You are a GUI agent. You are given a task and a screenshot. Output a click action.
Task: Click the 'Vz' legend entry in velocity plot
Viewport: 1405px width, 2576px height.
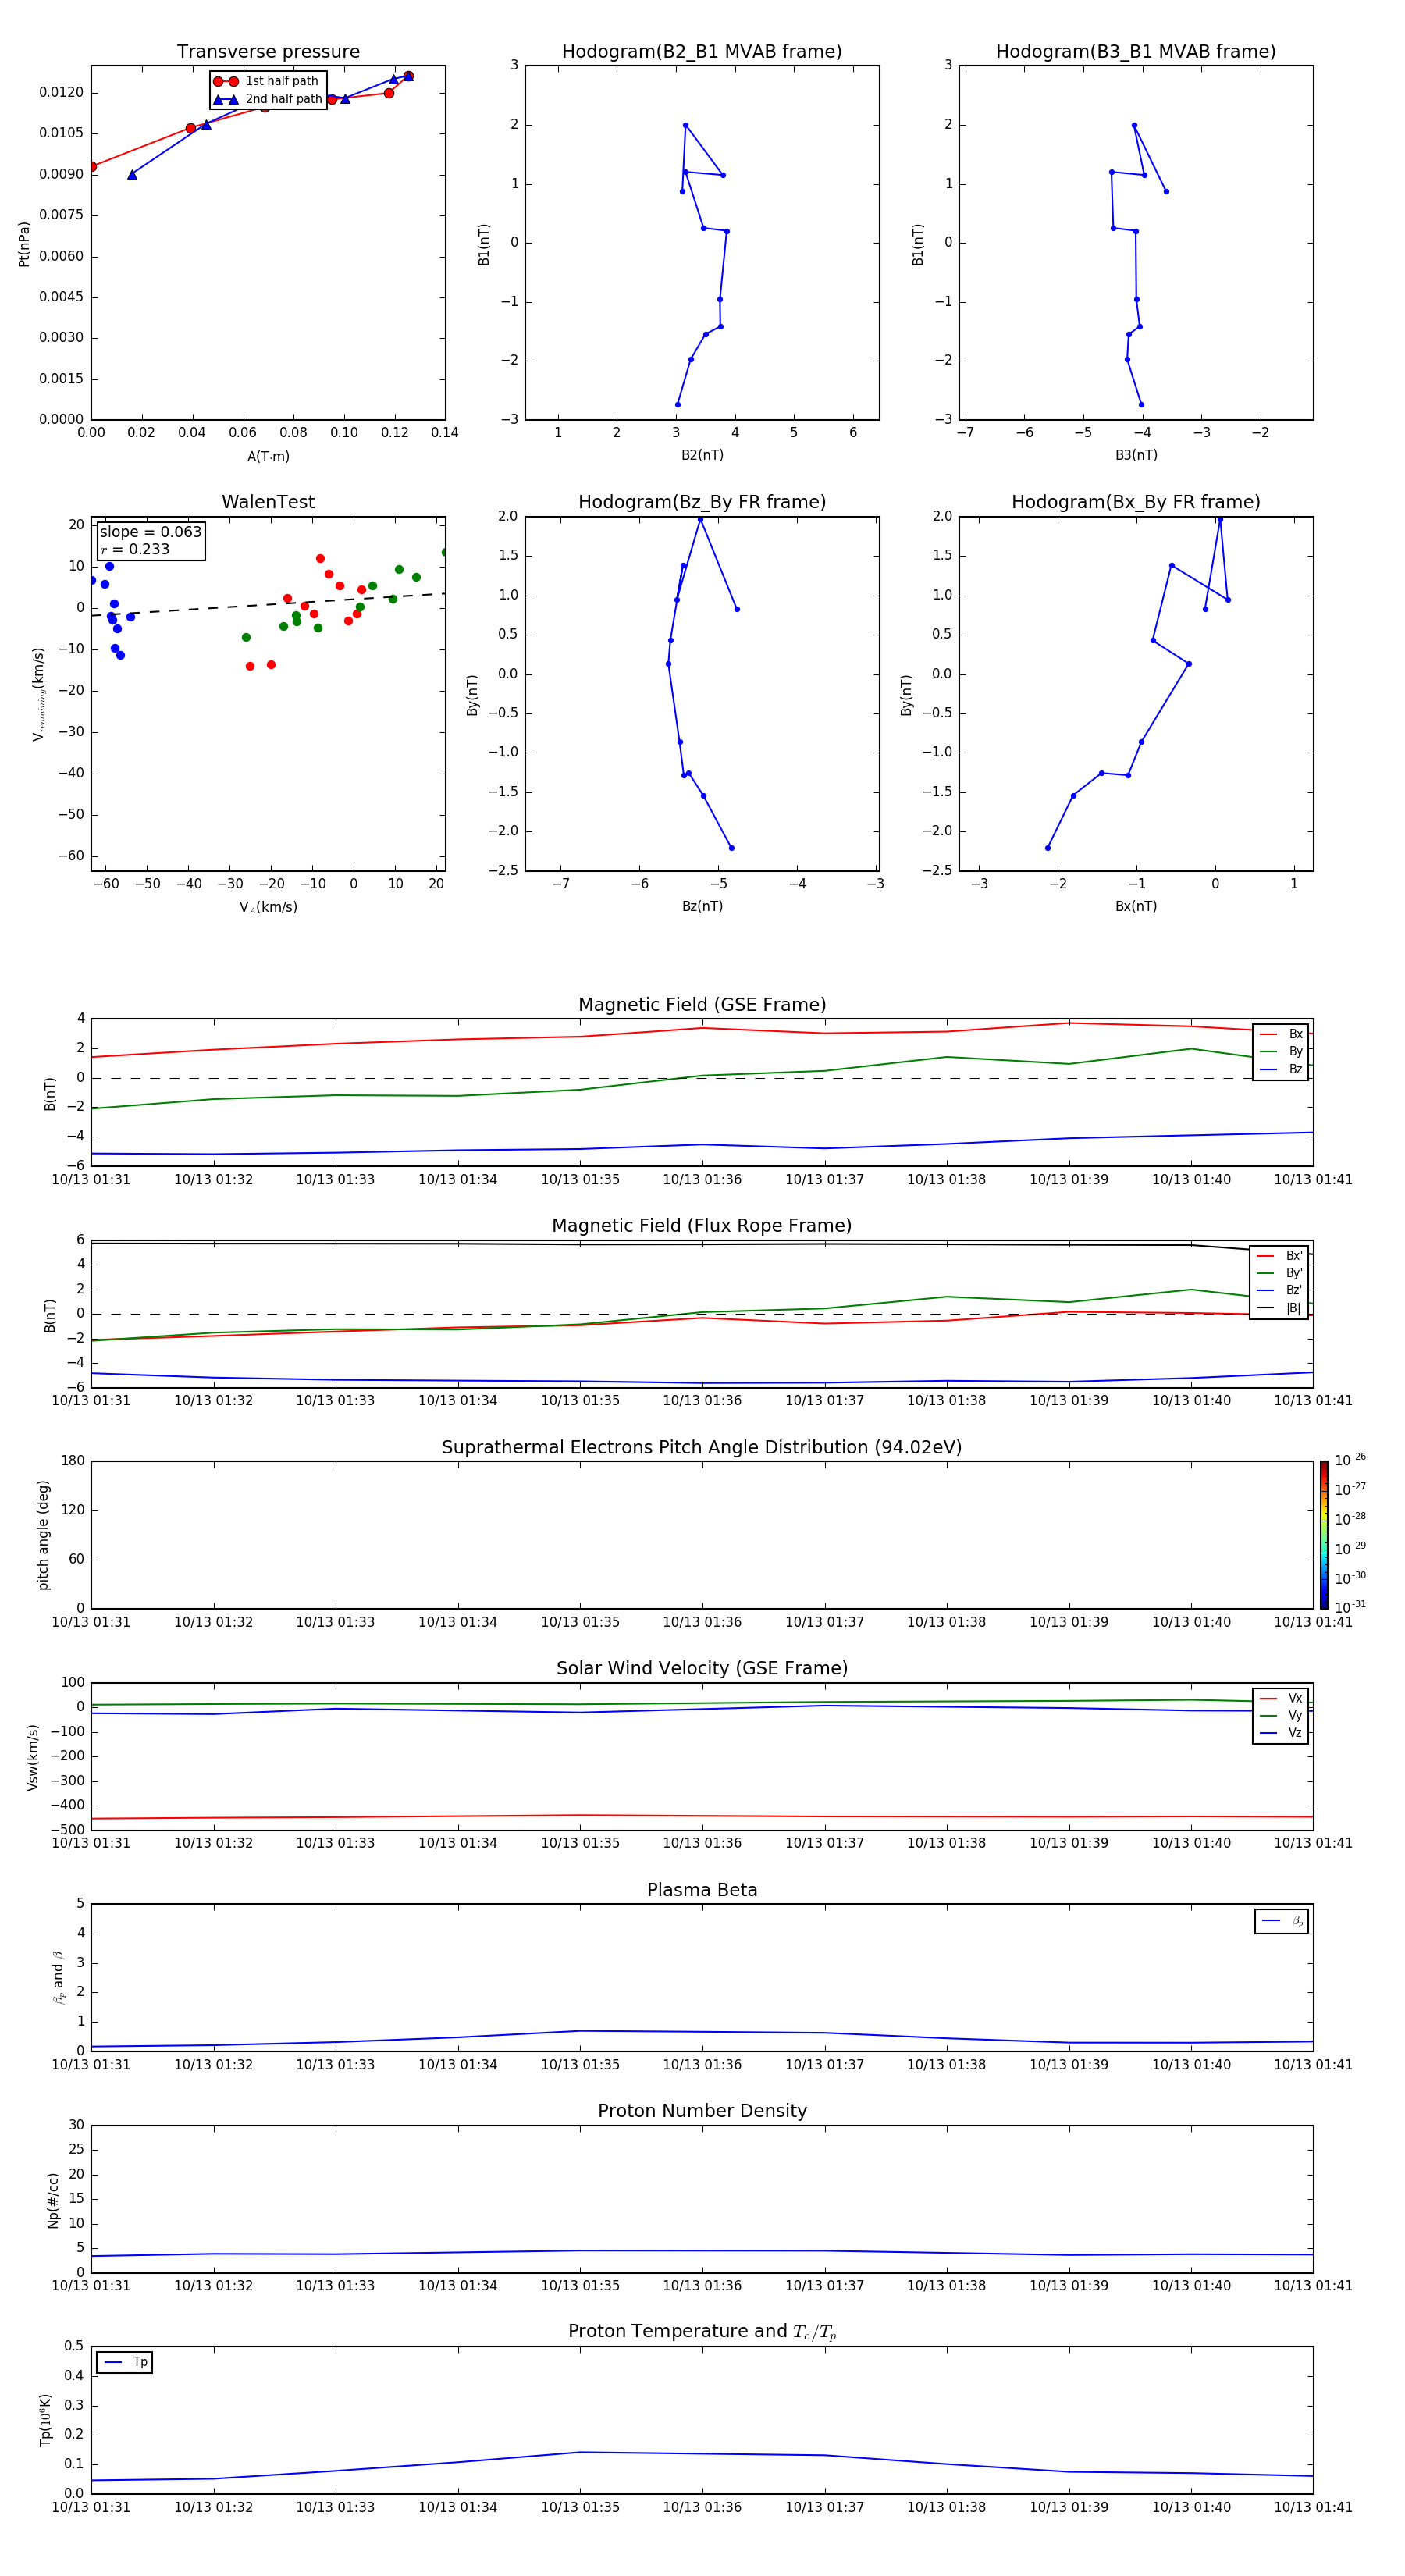tap(1281, 1733)
